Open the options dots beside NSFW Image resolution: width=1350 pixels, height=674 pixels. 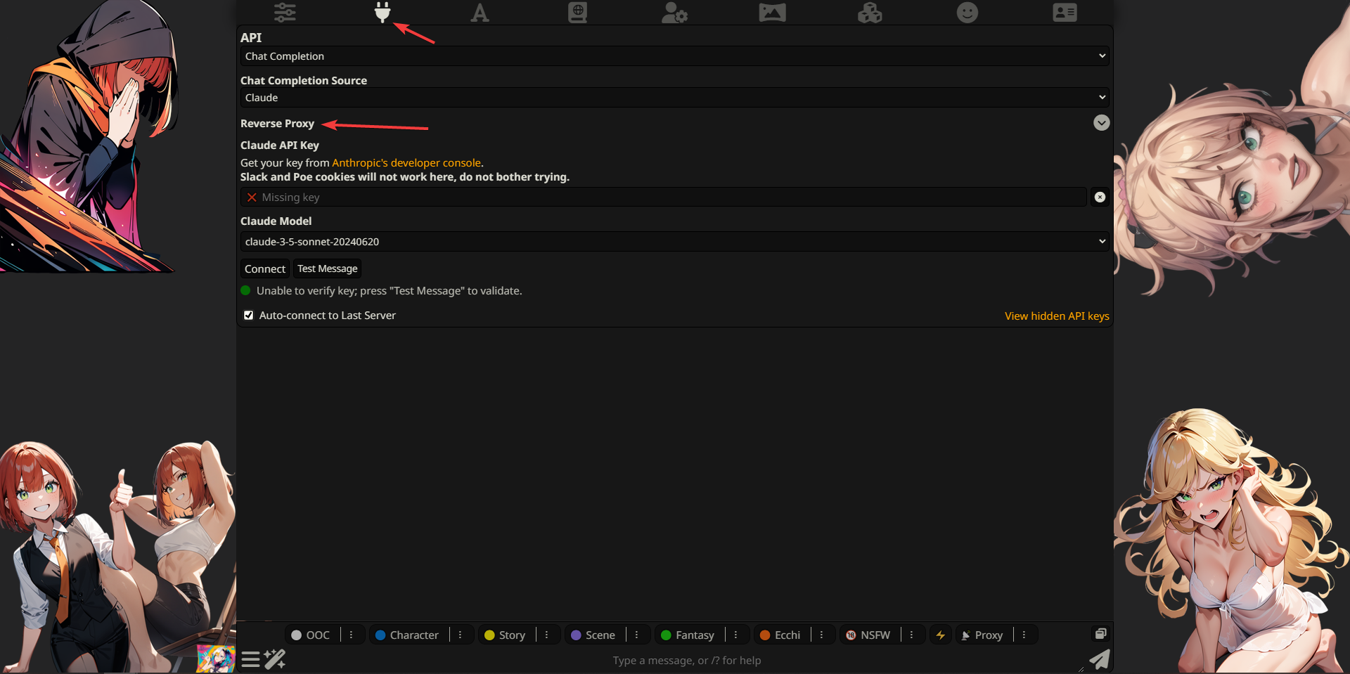[x=911, y=635]
